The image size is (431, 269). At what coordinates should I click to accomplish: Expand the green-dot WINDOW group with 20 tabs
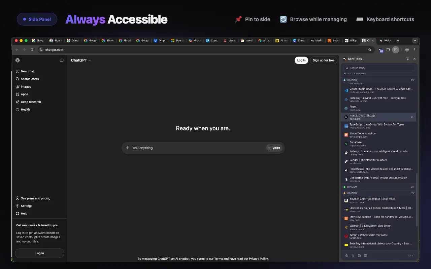click(379, 187)
